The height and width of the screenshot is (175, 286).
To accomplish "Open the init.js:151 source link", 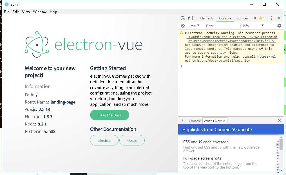I will pyautogui.click(x=232, y=39).
